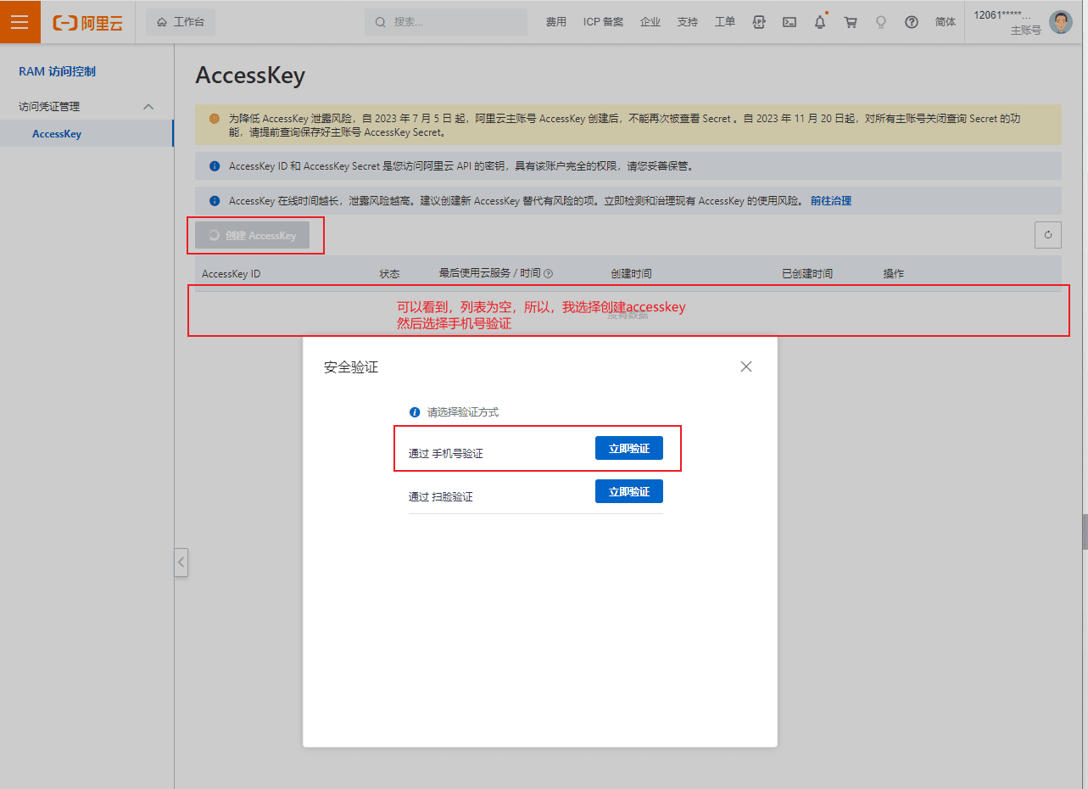
Task: Click the 最后使用云服务 help icon
Action: (548, 274)
